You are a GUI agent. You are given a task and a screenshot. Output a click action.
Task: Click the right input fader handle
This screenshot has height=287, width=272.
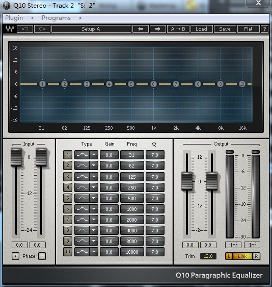41,157
